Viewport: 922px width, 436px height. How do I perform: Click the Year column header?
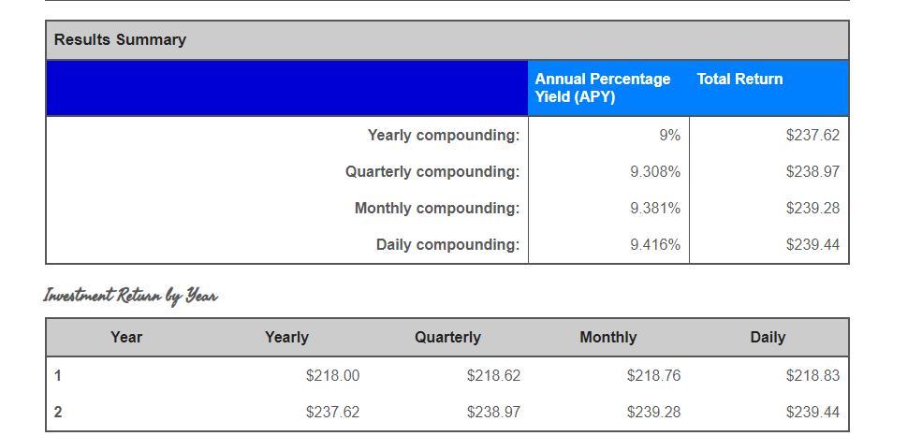126,338
